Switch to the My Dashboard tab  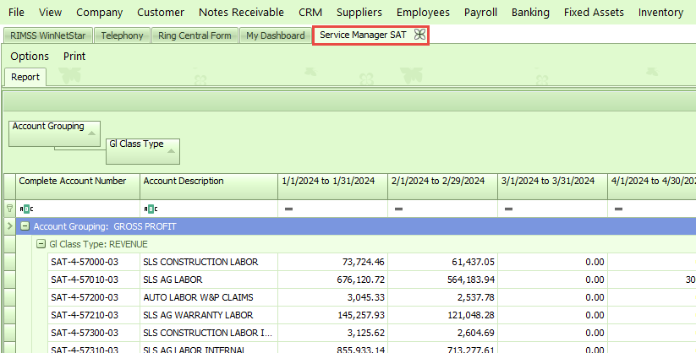(x=275, y=35)
